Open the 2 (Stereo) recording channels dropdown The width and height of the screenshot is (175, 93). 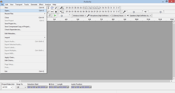pos(119,15)
